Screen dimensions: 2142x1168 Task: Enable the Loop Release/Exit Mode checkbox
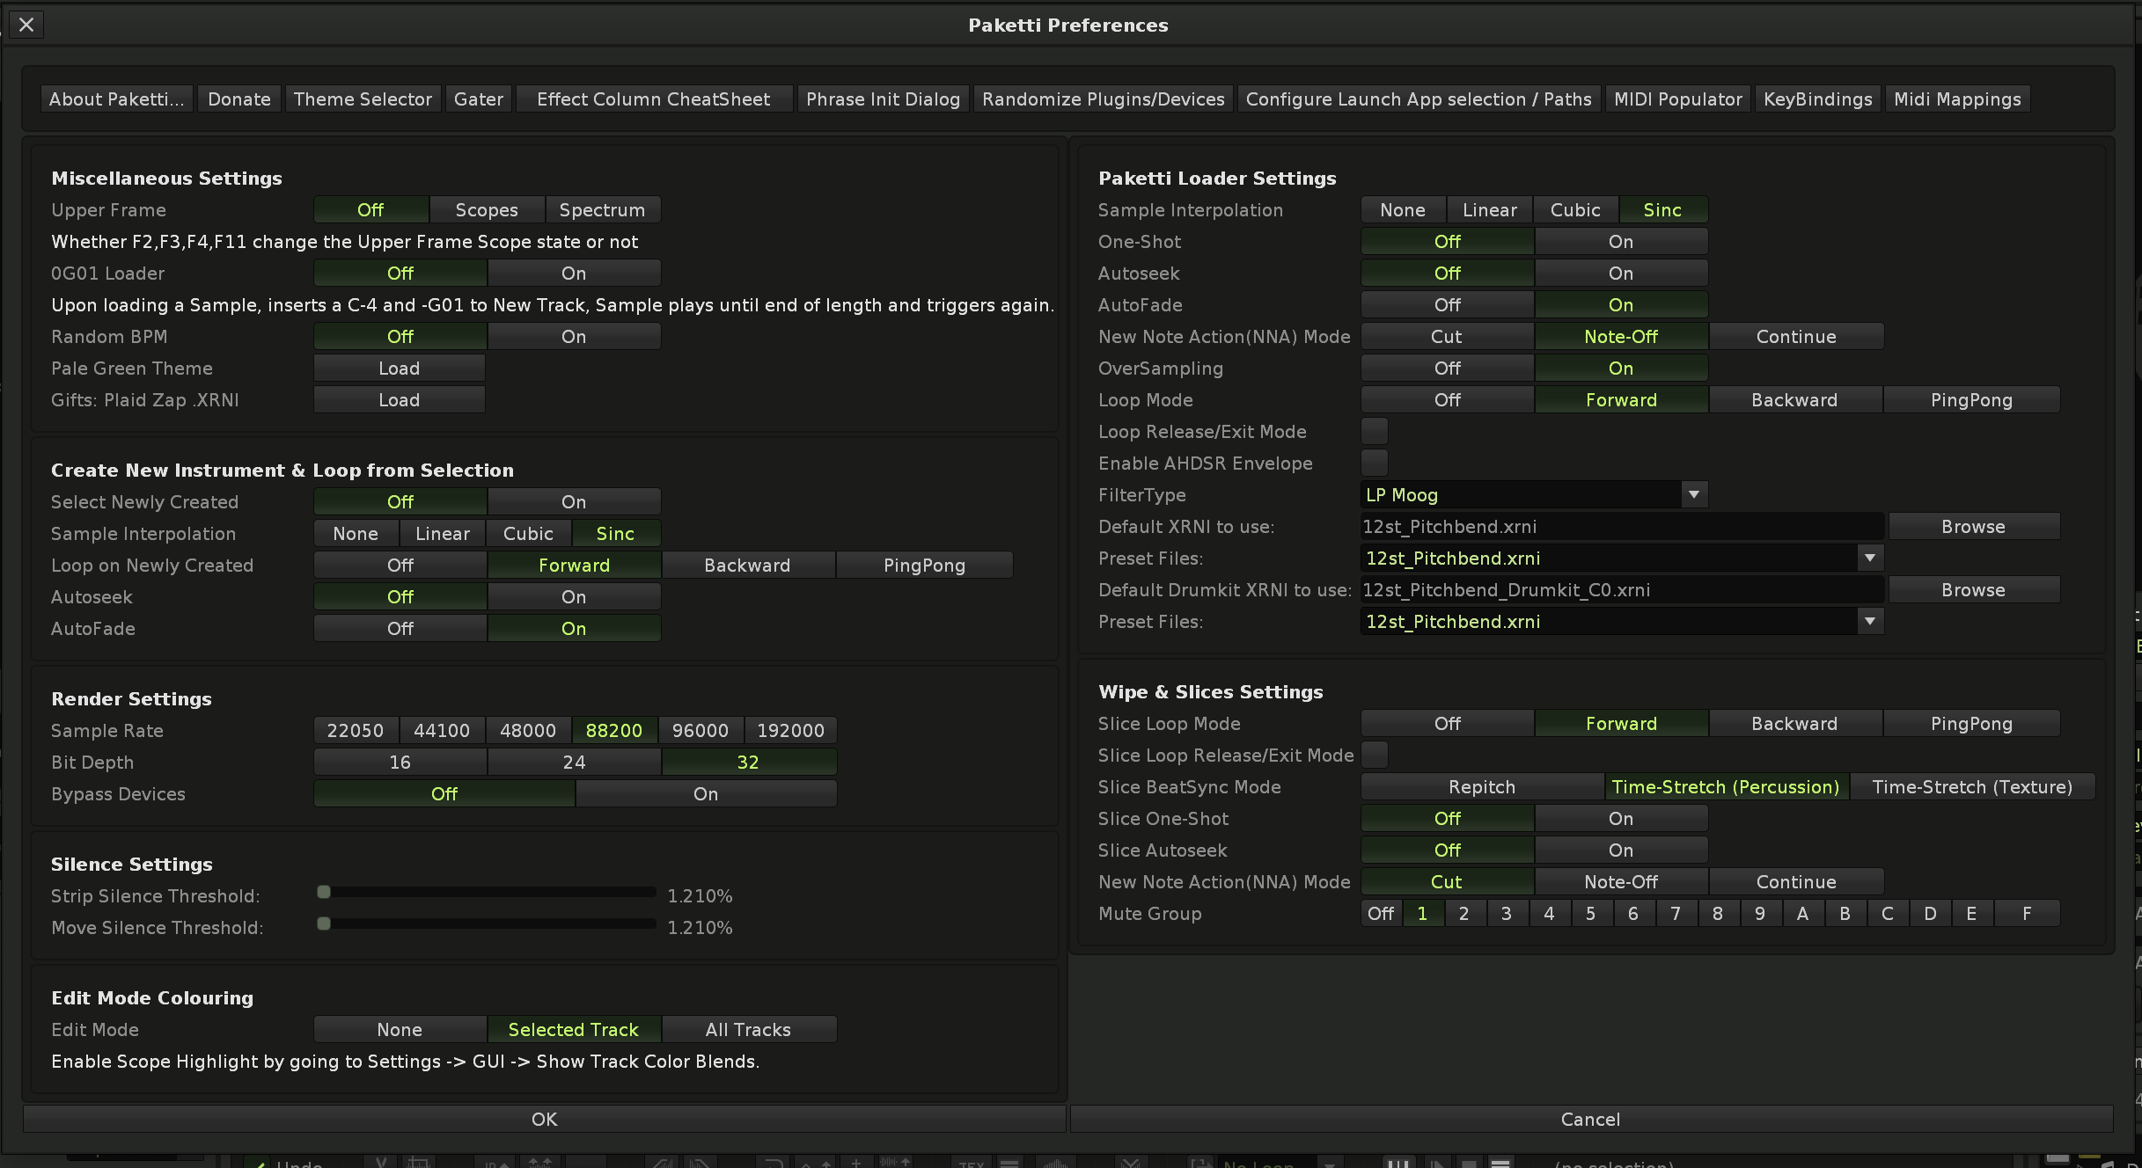1374,431
